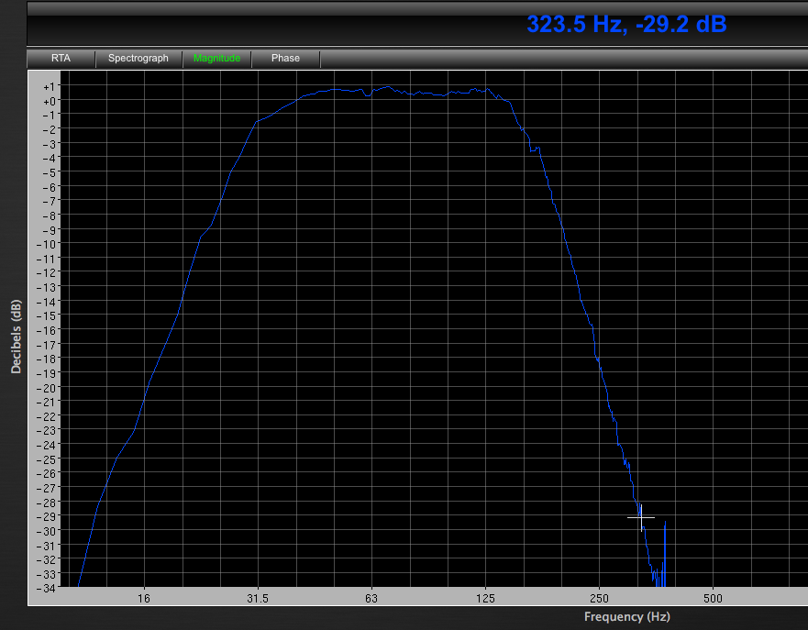Viewport: 808px width, 630px height.
Task: Click the -25 decibel axis label
Action: tap(47, 459)
